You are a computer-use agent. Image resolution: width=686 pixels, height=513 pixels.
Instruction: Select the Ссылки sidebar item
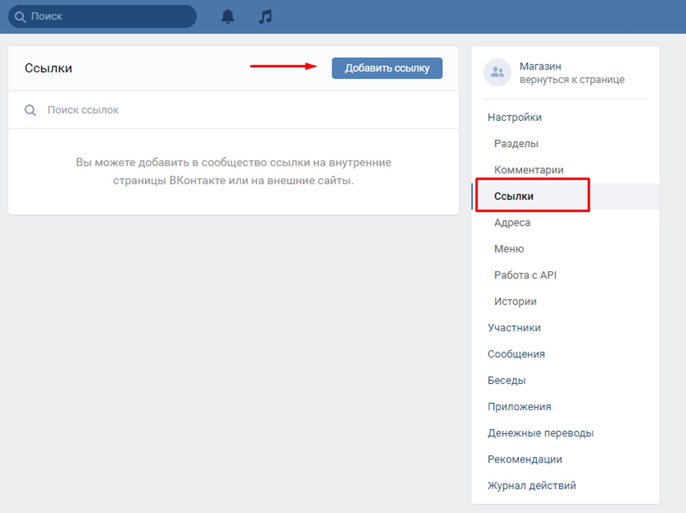514,196
